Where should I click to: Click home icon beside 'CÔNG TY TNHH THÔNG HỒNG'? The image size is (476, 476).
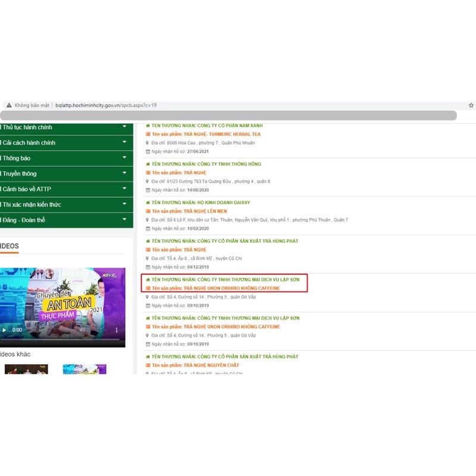tap(148, 164)
